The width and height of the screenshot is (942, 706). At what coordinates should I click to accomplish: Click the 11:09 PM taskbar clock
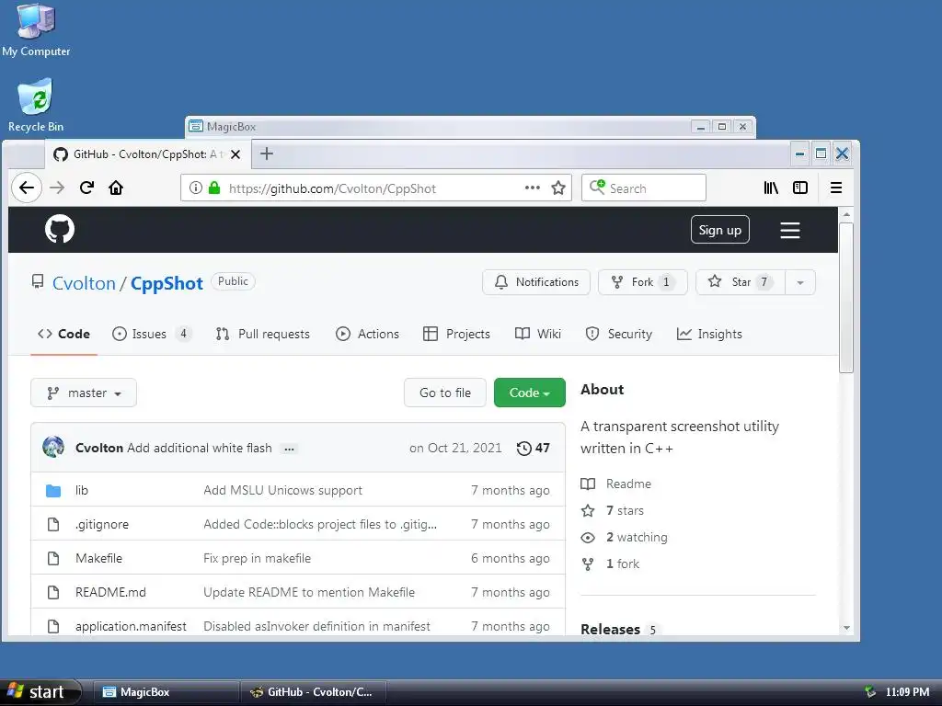click(907, 692)
